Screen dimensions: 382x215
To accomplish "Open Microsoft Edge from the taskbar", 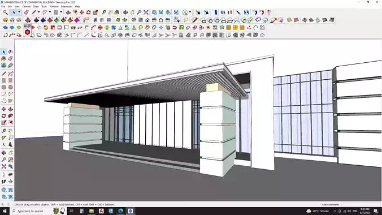I will pyautogui.click(x=121, y=211).
